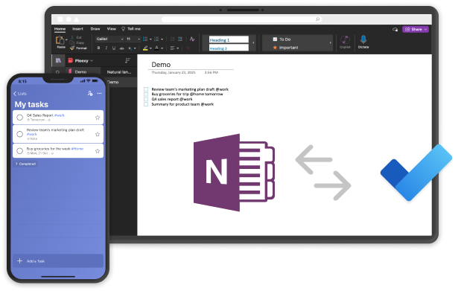Image resolution: width=461 pixels, height=291 pixels.
Task: Open the Plexxy notebook dropdown
Action: (x=92, y=60)
